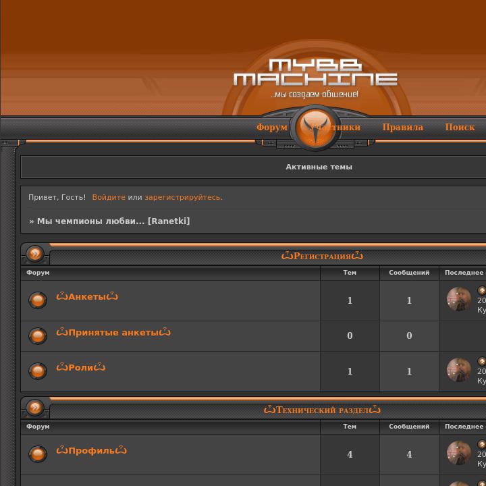Click the orange status icon beside Роли
Viewport: 486px width, 486px height.
tap(38, 371)
